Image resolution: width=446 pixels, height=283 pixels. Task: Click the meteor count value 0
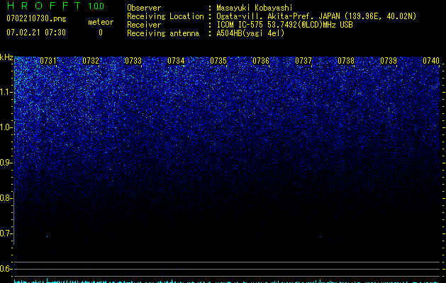click(101, 33)
